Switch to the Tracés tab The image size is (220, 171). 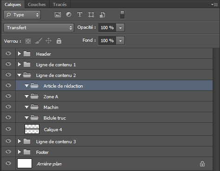point(60,5)
